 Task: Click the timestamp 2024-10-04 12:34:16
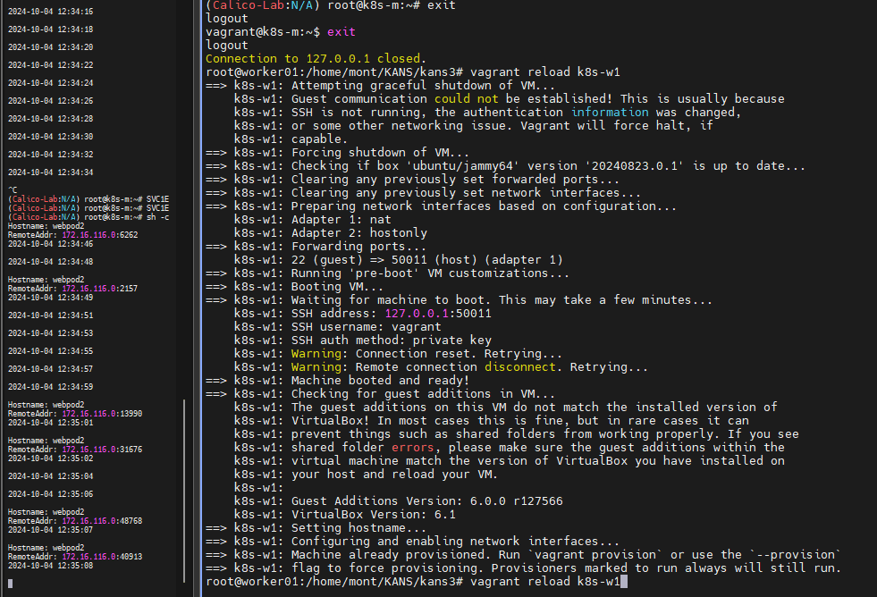tap(50, 12)
